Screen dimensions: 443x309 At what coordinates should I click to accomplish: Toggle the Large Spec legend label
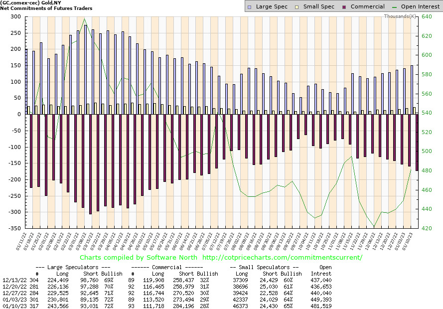click(271, 7)
